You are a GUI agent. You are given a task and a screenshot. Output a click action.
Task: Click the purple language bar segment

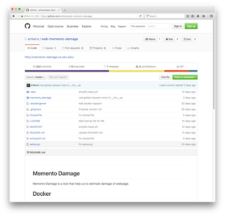coord(67,71)
